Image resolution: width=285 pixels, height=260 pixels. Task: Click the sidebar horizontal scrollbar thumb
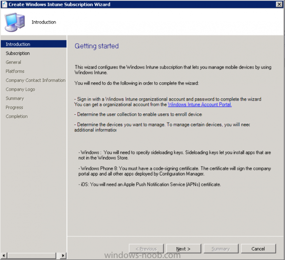pos(32,256)
